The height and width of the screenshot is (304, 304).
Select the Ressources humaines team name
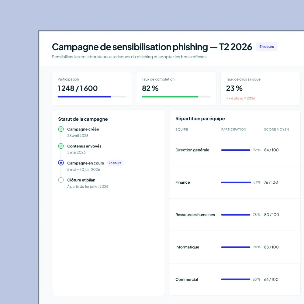[x=195, y=215]
